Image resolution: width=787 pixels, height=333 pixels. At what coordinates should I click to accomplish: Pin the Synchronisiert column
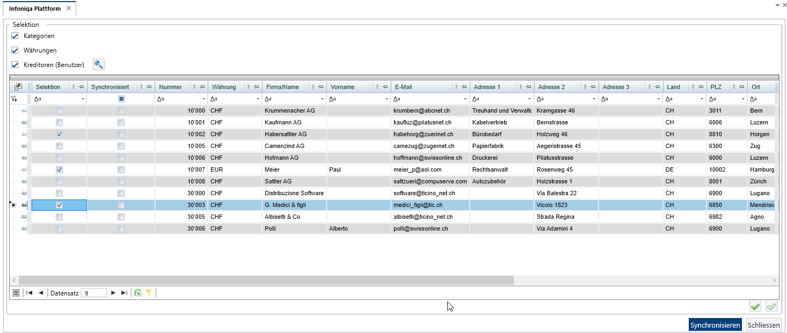tap(149, 87)
